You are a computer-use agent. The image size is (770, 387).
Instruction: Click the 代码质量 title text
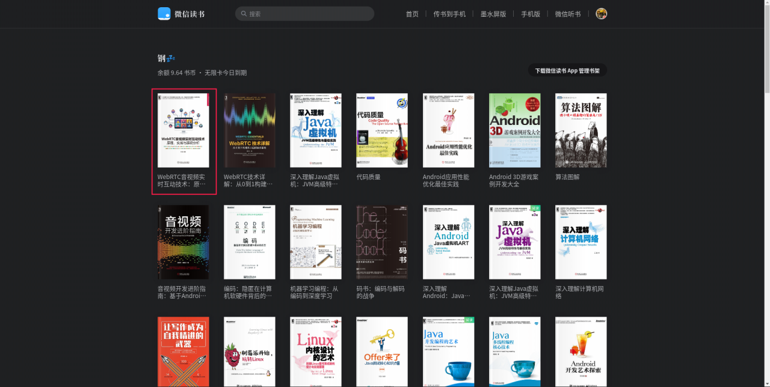[x=369, y=177]
